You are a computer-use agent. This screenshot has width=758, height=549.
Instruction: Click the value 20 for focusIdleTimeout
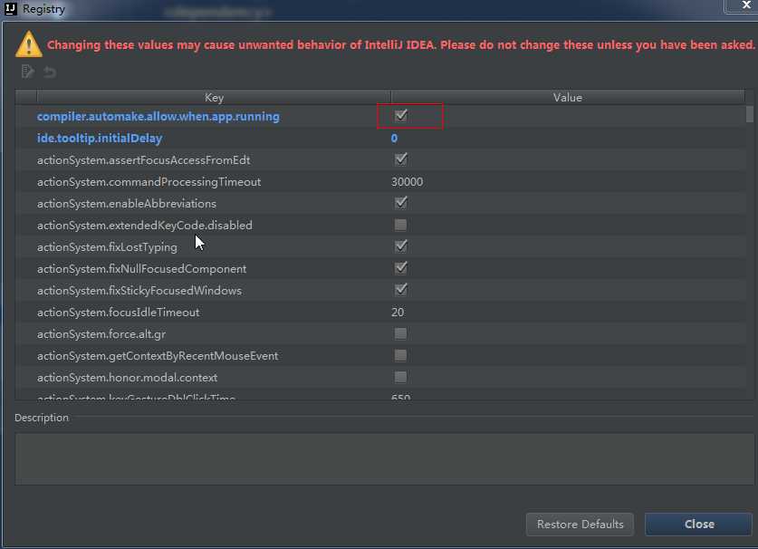[x=398, y=313]
